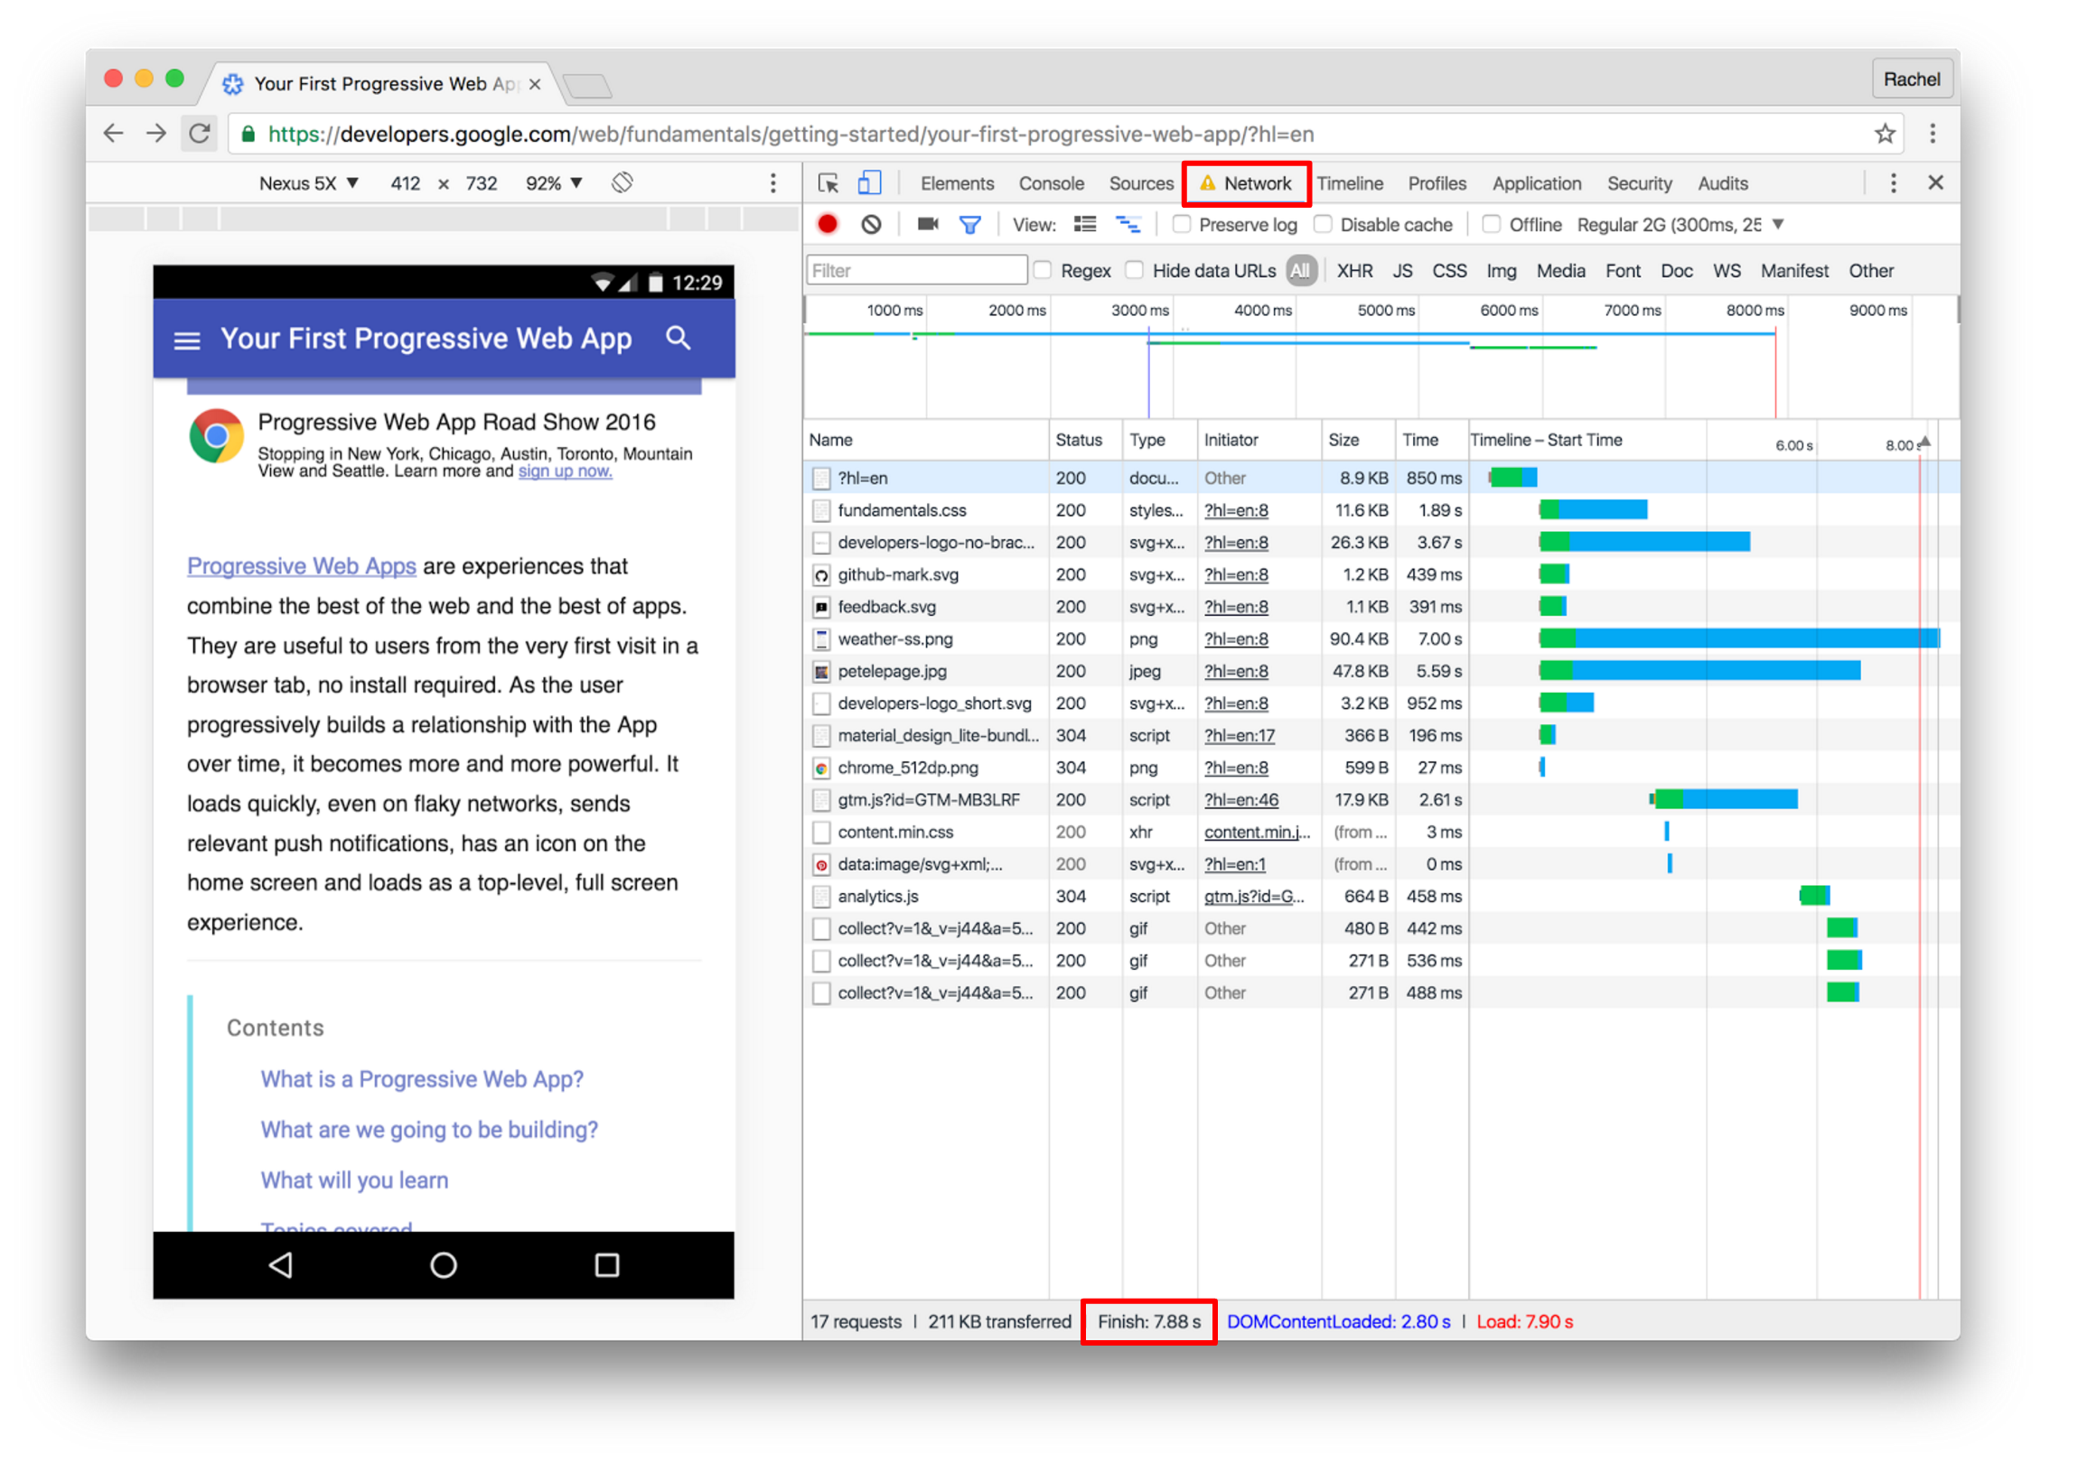The height and width of the screenshot is (1463, 2078).
Task: Toggle the overview waterfall view icon
Action: point(1128,224)
